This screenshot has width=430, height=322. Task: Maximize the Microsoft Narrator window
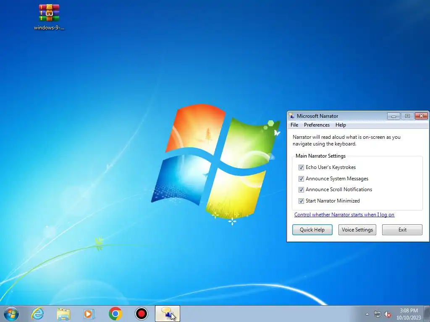407,116
